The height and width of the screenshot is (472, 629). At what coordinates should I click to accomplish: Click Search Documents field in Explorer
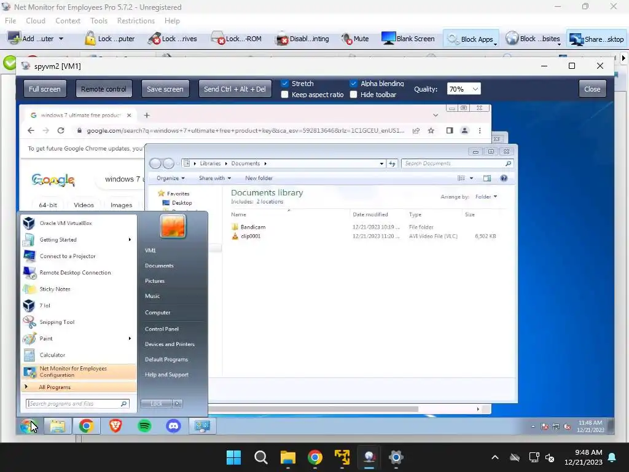click(x=457, y=163)
